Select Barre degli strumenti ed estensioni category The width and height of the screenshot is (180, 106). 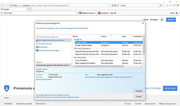click(x=53, y=40)
